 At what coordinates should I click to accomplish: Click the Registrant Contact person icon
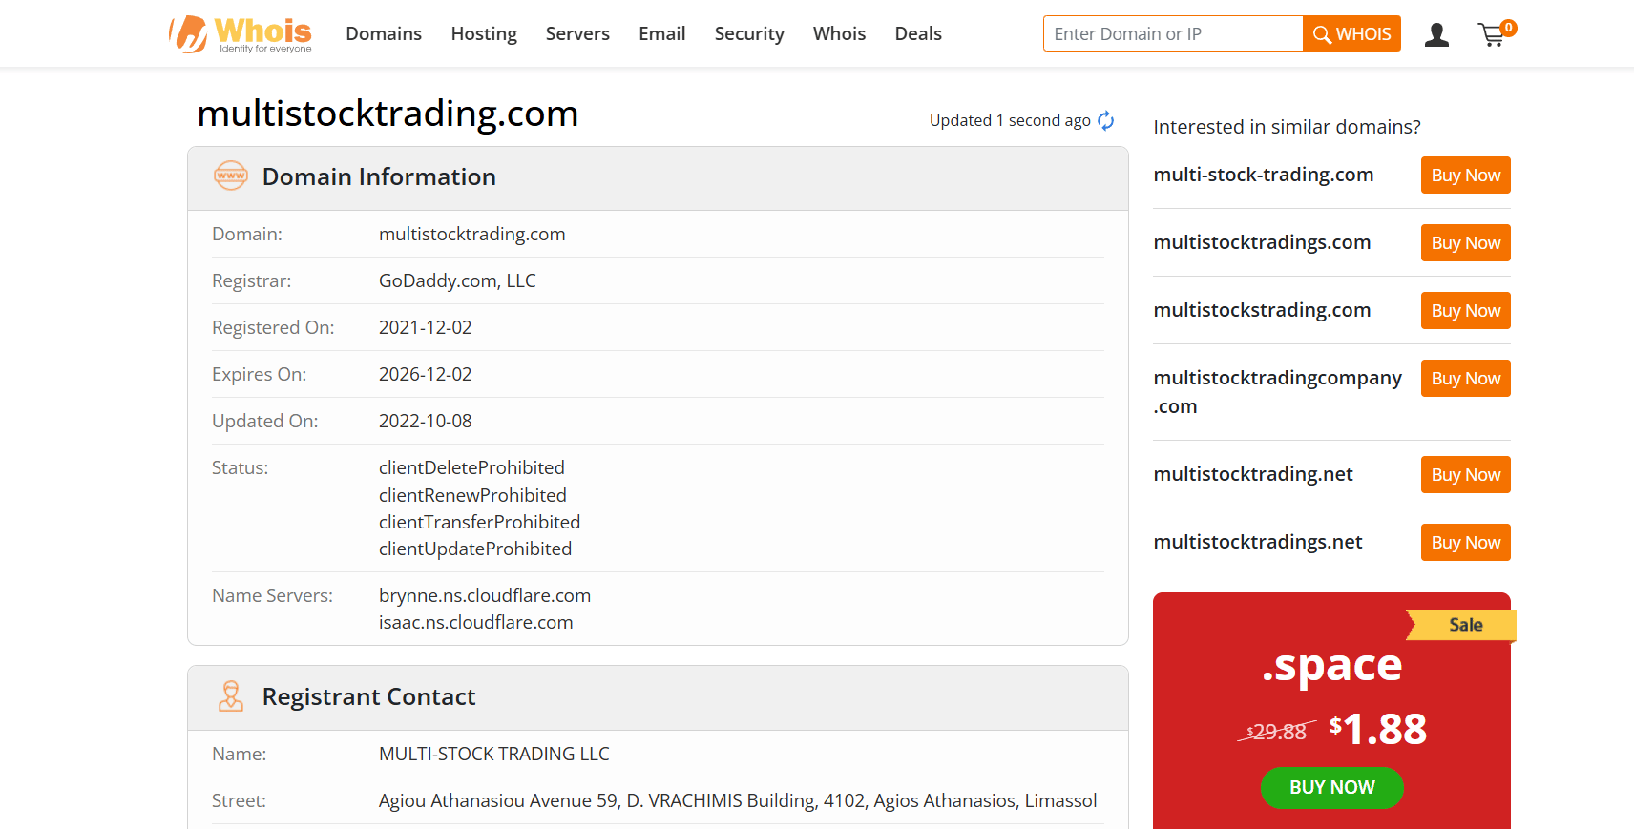pyautogui.click(x=231, y=696)
